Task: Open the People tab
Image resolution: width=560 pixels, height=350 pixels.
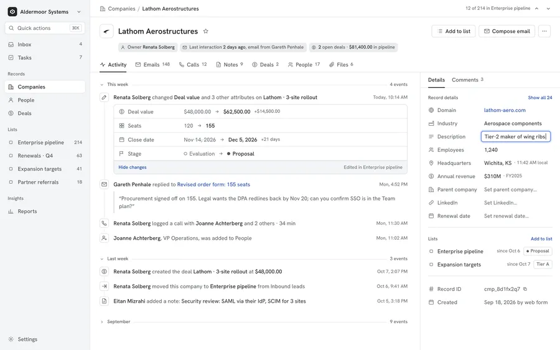Action: click(x=304, y=65)
